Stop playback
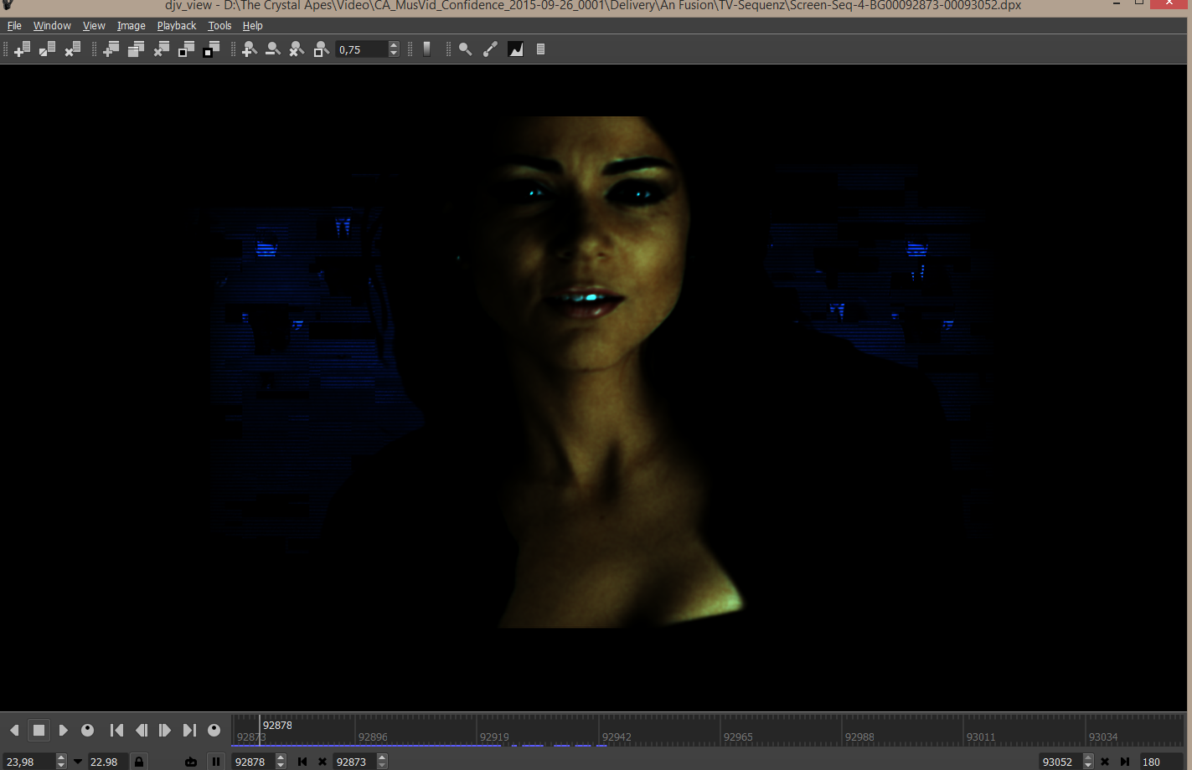This screenshot has height=770, width=1192. pos(39,730)
